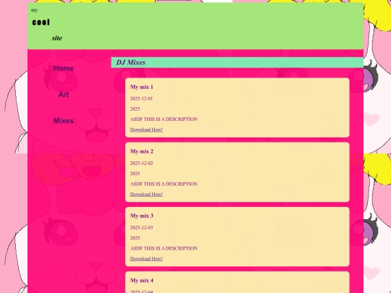The image size is (391, 293).
Task: Click the word 'cool' in the header
Action: tap(41, 22)
